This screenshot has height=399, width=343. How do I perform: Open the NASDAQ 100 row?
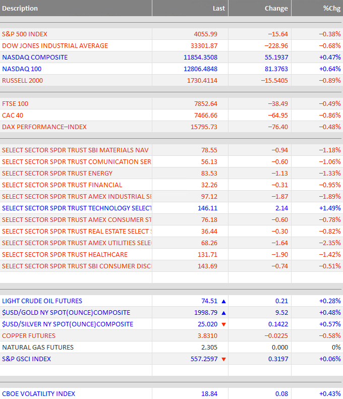[x=171, y=69]
